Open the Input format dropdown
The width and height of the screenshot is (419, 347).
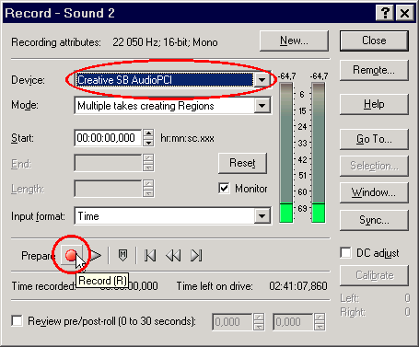point(262,216)
